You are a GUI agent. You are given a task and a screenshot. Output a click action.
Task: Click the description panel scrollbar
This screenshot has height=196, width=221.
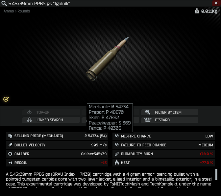pos(216,174)
